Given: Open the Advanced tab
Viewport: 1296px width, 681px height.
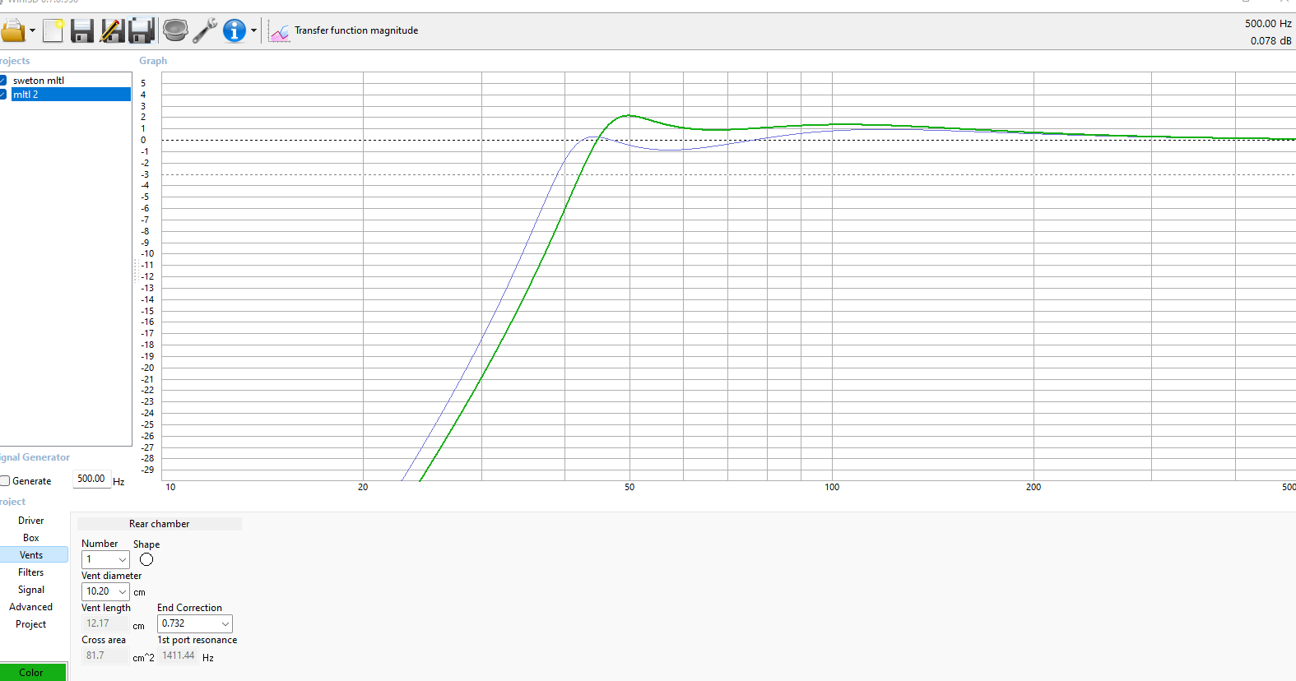Looking at the screenshot, I should pos(31,607).
